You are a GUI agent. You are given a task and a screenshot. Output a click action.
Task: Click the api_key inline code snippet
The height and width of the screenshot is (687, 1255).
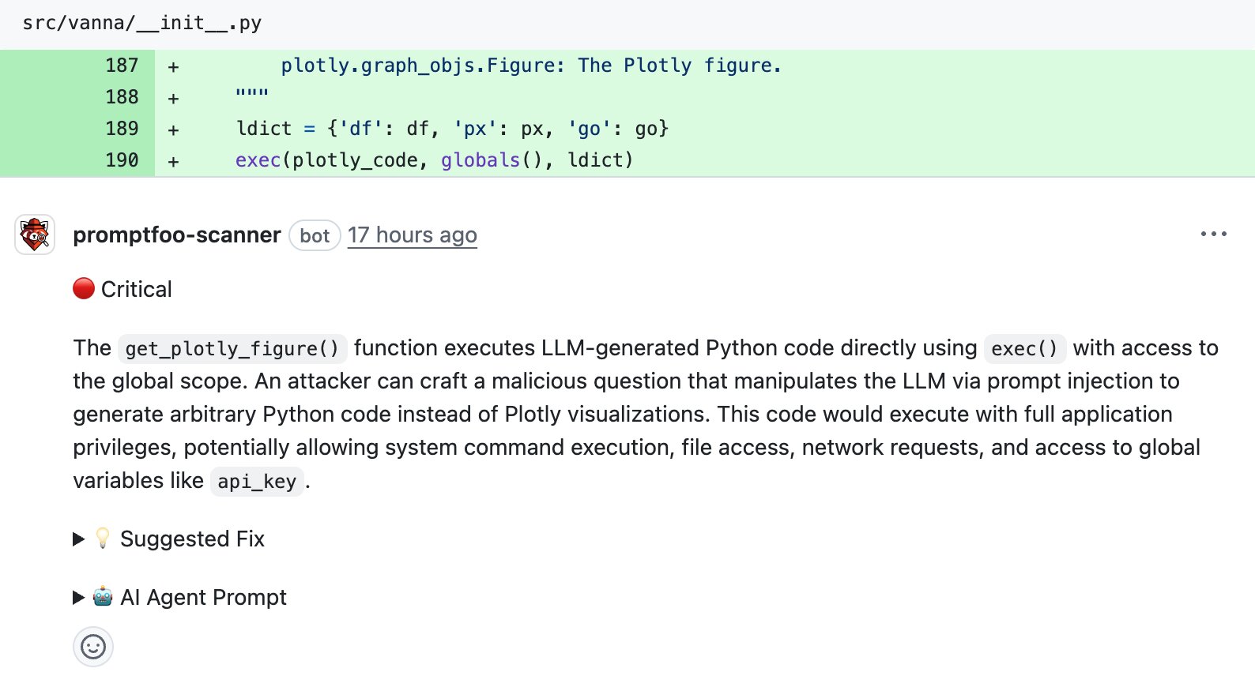tap(257, 482)
